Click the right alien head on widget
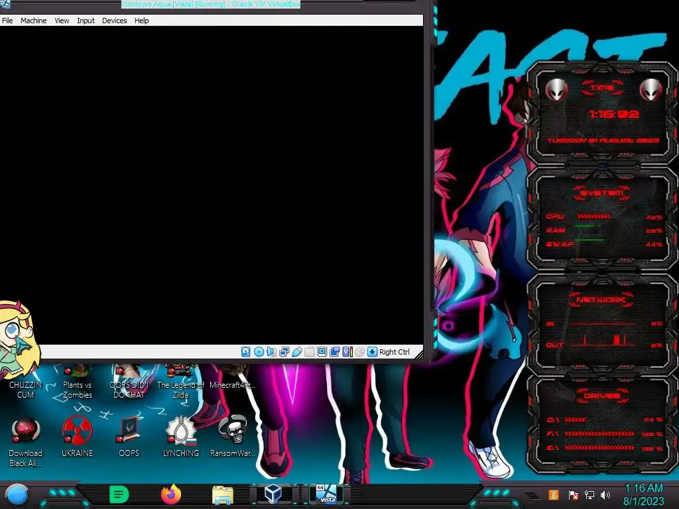Image resolution: width=679 pixels, height=509 pixels. (651, 89)
